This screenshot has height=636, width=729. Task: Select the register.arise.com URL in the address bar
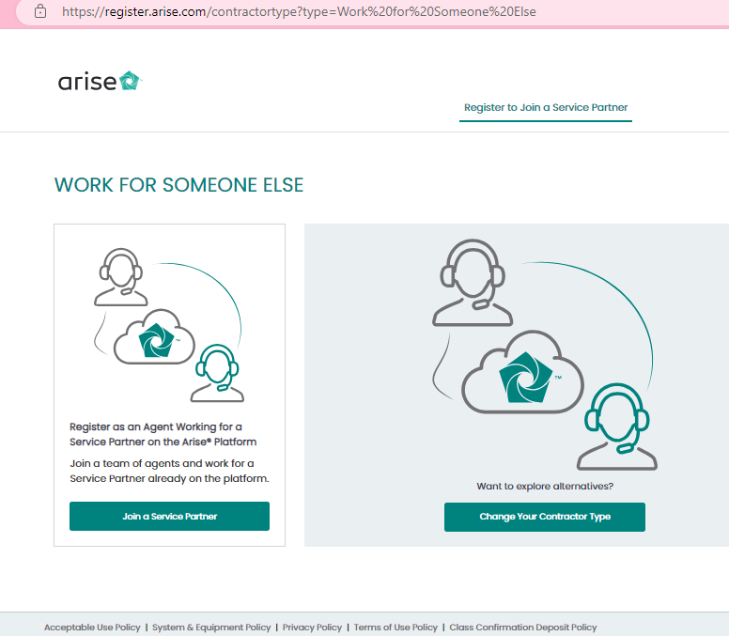299,11
